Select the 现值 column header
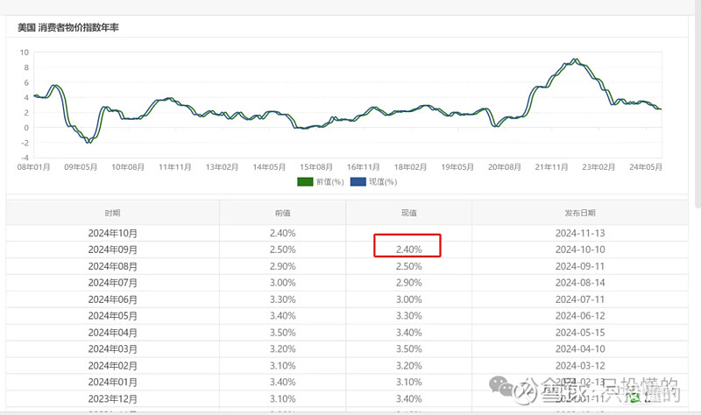Image resolution: width=701 pixels, height=415 pixels. coord(408,213)
